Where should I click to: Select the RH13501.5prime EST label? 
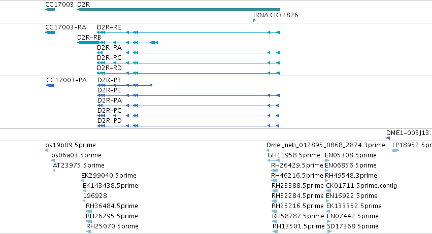point(298,226)
